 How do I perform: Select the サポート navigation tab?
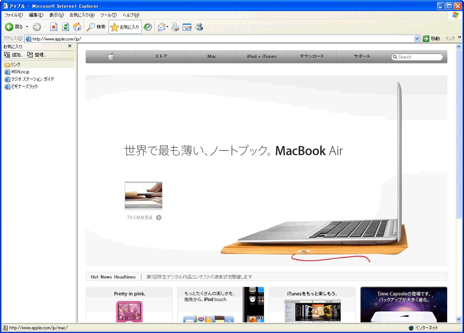coord(362,57)
